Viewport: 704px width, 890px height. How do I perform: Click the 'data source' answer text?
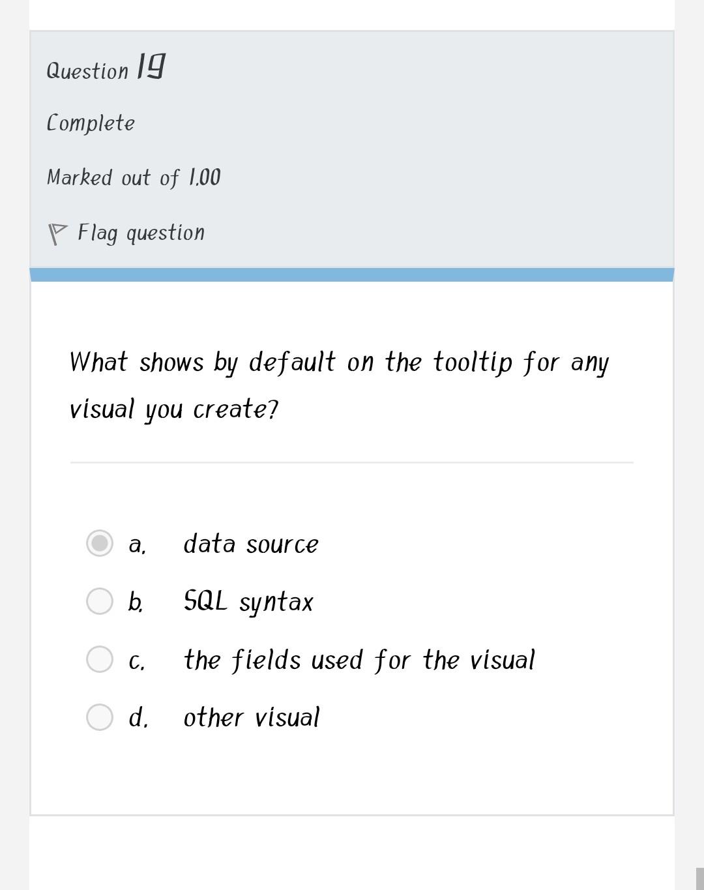coord(251,544)
